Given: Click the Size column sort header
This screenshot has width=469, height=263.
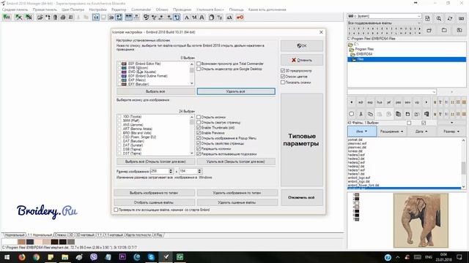Looking at the screenshot, I should click(451, 131).
